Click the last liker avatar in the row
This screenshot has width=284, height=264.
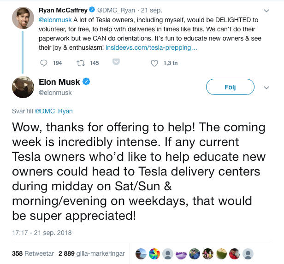coord(248,253)
